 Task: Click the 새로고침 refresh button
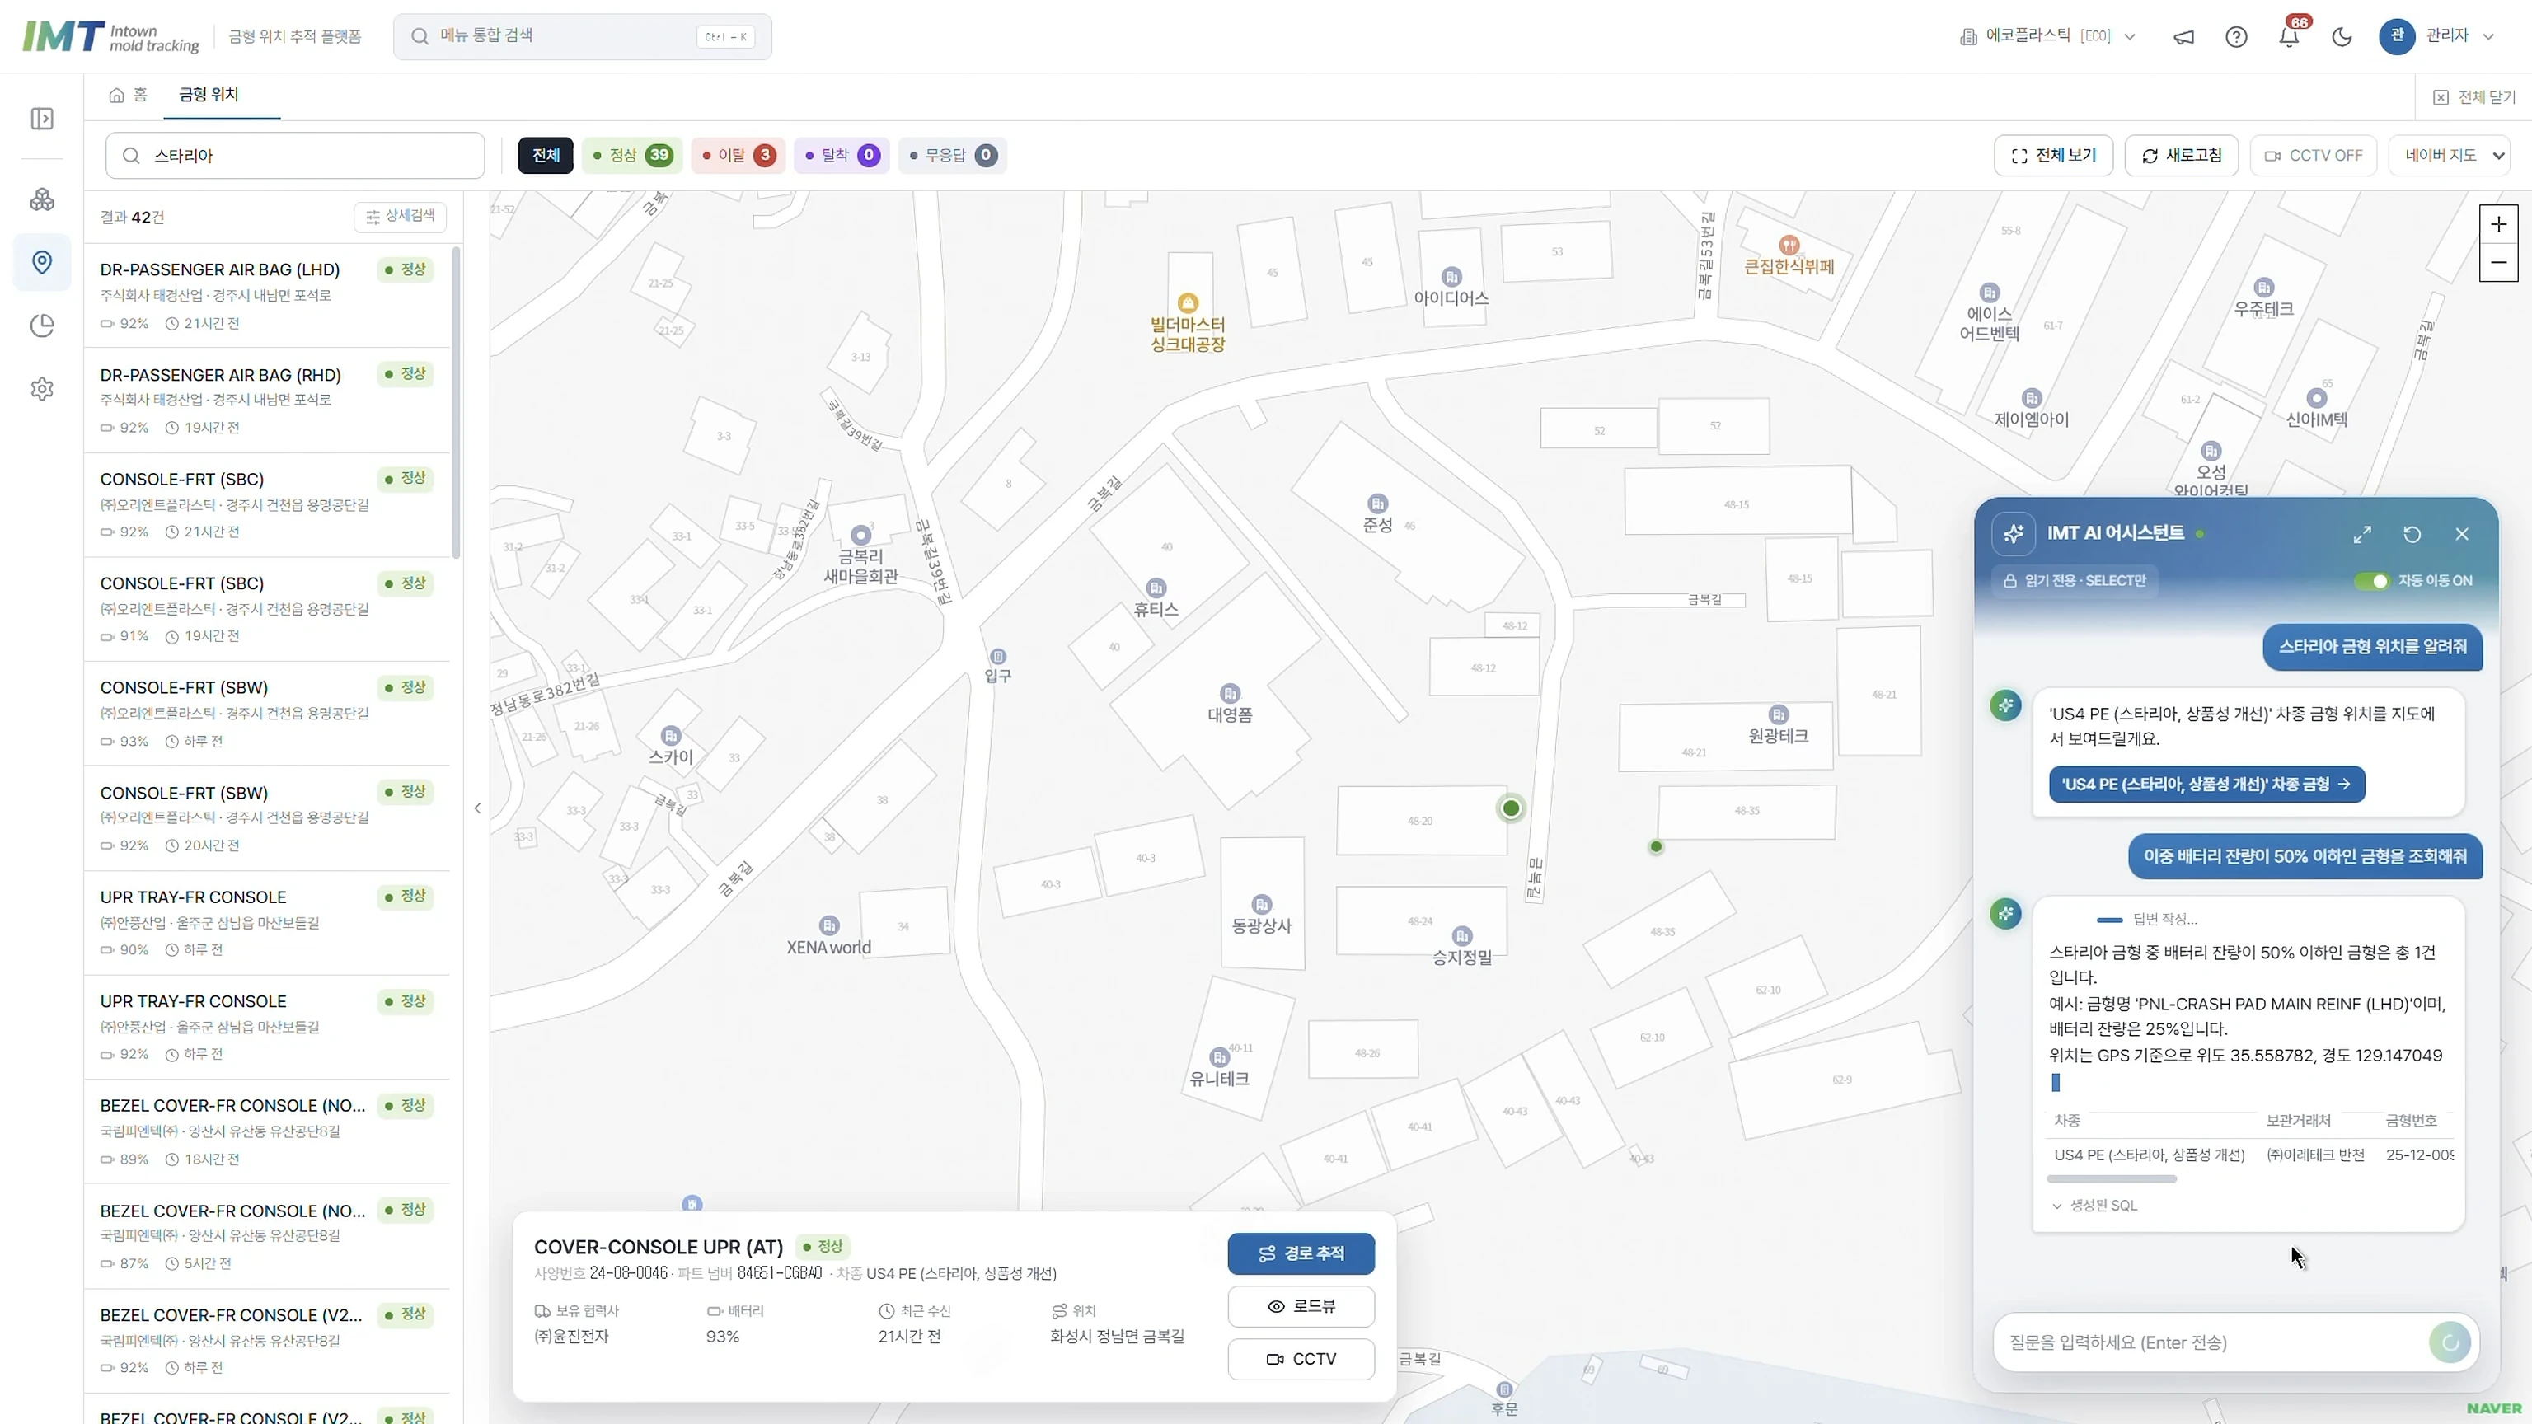pyautogui.click(x=2181, y=155)
